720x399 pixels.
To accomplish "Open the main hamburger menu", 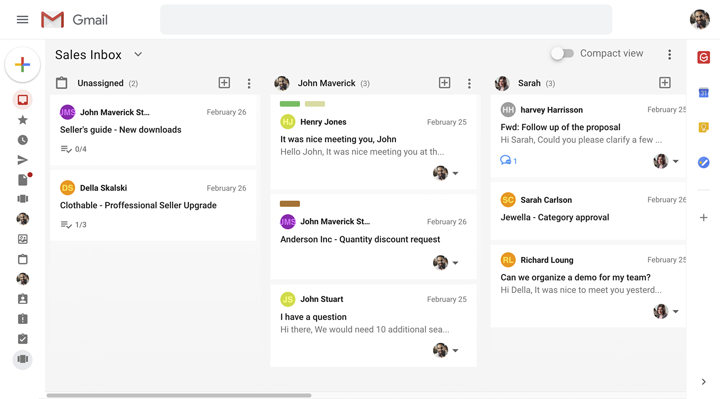I will (x=22, y=19).
